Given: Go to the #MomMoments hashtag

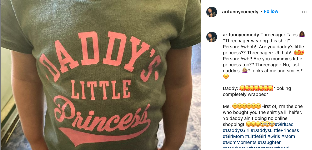Looking at the screenshot, I should [x=239, y=142].
